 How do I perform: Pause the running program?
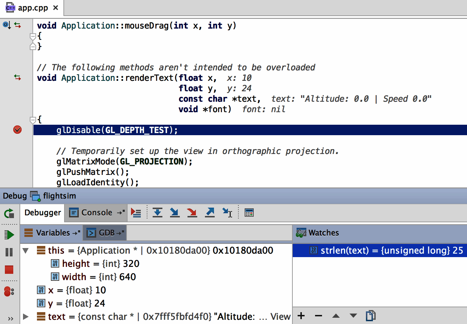click(9, 252)
